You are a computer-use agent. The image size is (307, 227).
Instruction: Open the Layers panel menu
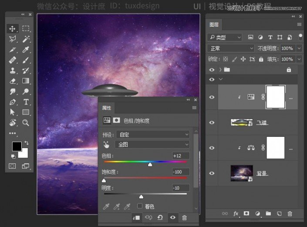tap(299, 24)
